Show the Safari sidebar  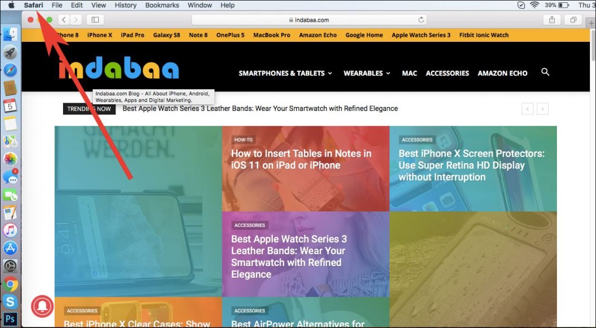click(x=95, y=20)
